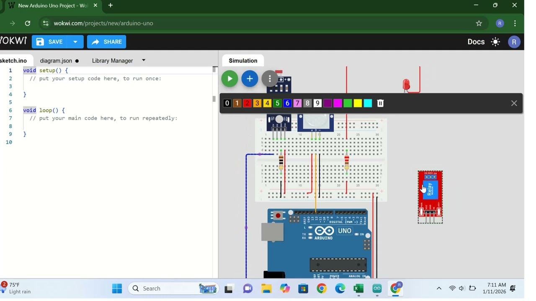Viewport: 536px width, 301px height.
Task: Open Task View from taskbar
Action: [x=229, y=288]
